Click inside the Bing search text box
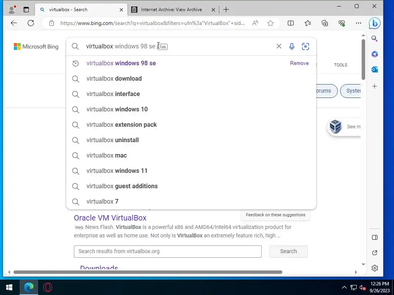Screen dimensions: 394x295 179,46
